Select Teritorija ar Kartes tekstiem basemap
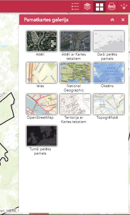 [x=75, y=104]
